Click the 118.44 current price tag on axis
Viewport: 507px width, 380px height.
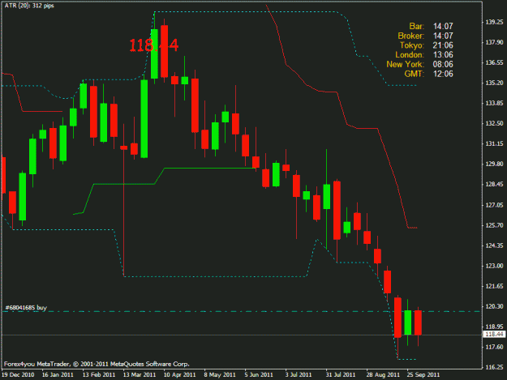click(x=494, y=335)
